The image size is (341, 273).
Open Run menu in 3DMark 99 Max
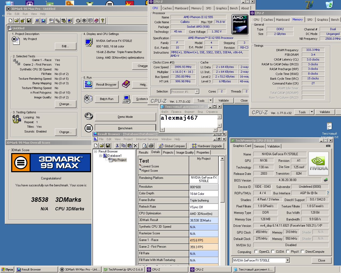tap(25, 14)
